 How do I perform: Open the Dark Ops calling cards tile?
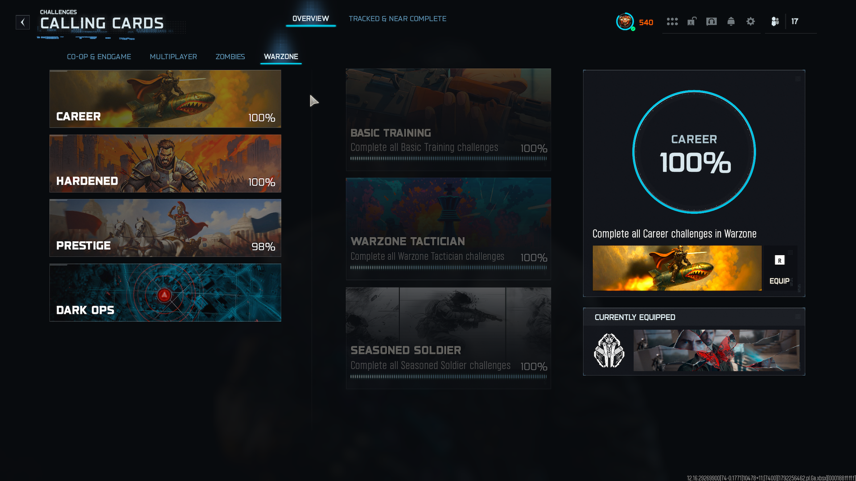tap(165, 293)
